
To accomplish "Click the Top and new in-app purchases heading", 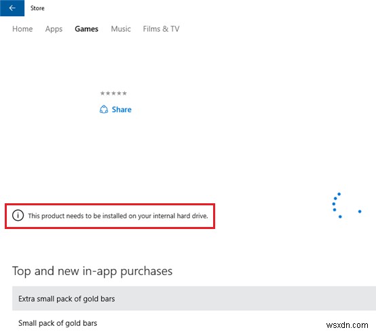I will 92,272.
